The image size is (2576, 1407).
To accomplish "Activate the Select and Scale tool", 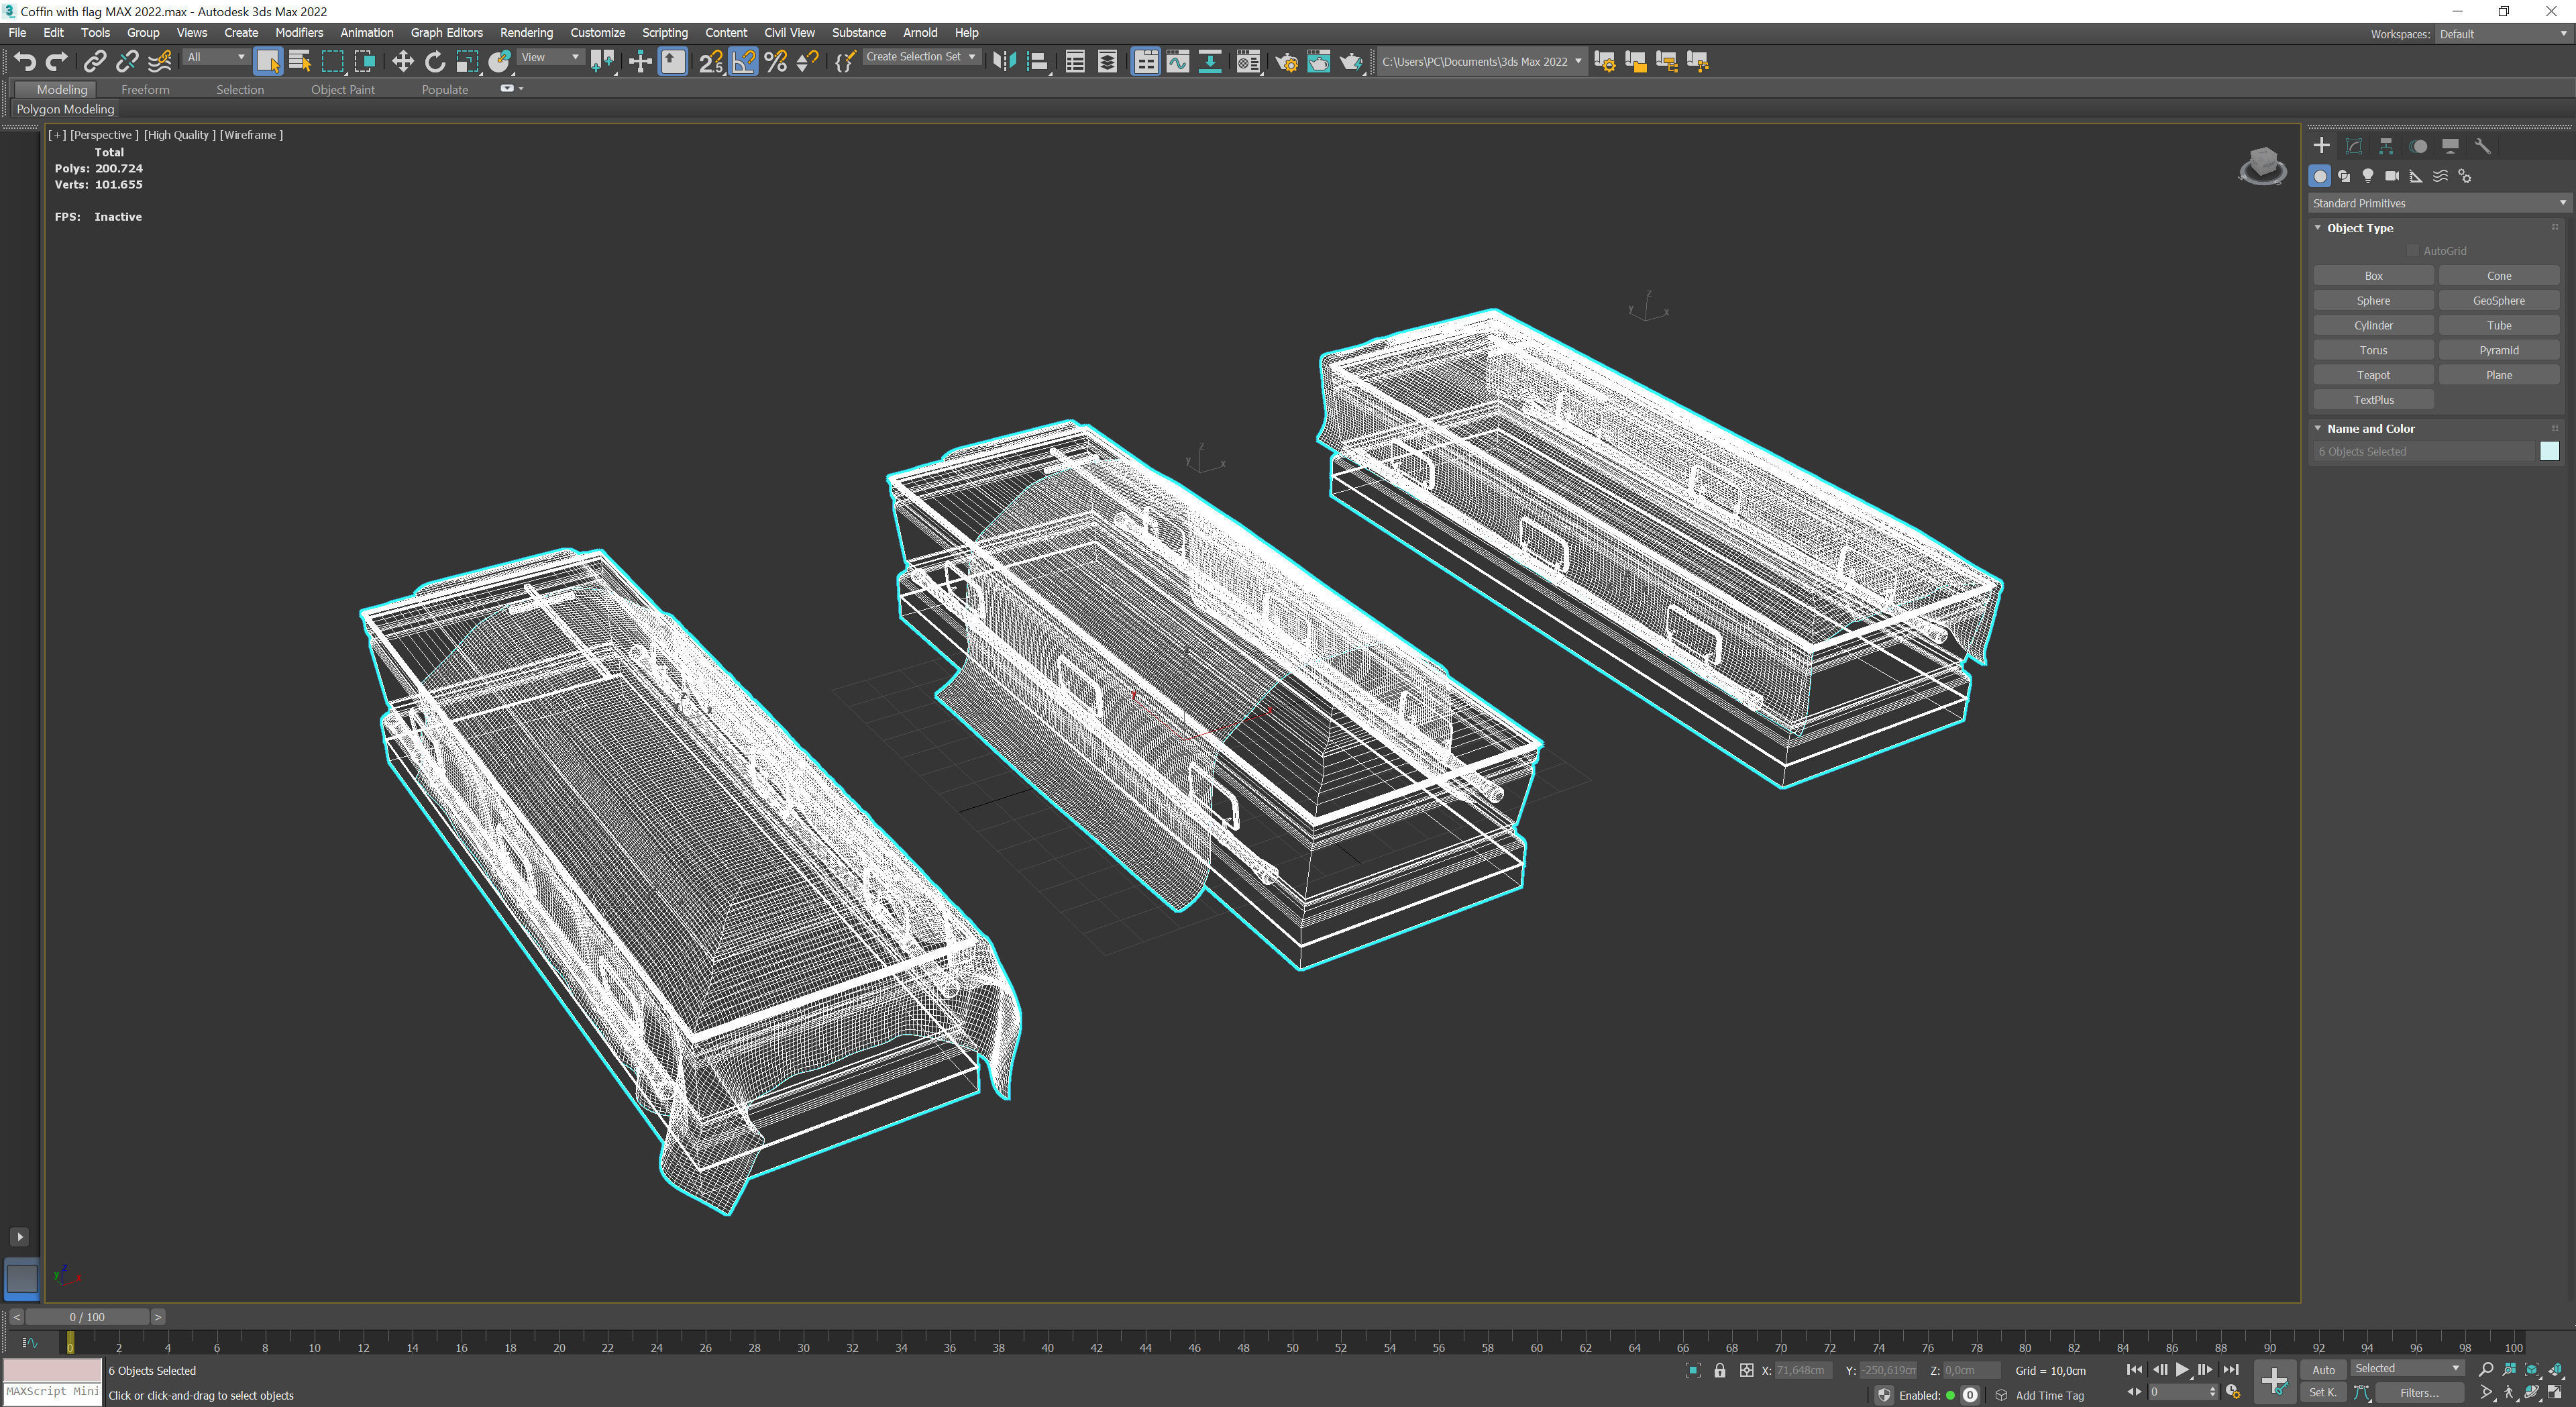I will [x=467, y=62].
